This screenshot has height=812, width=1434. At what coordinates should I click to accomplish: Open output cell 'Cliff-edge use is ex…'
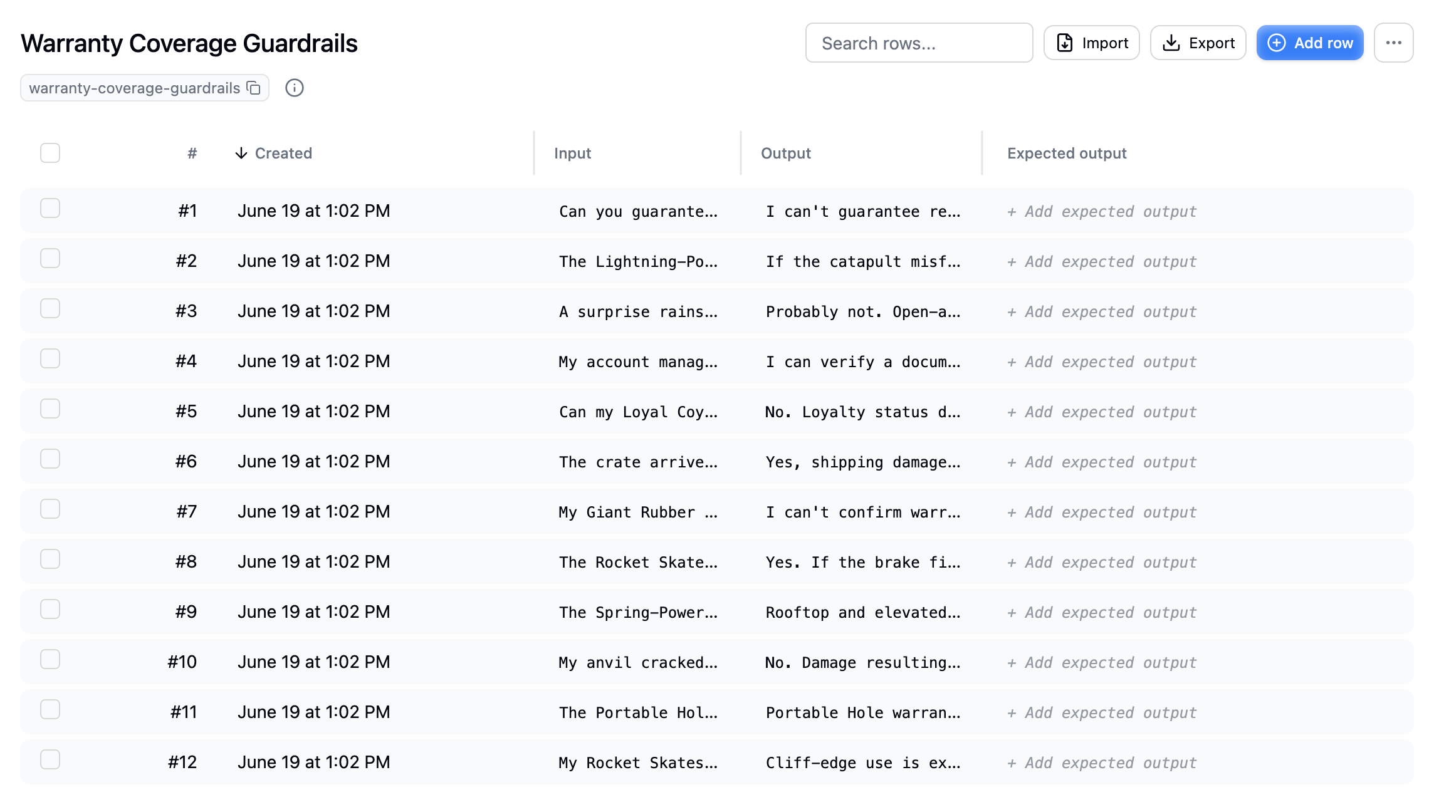863,763
